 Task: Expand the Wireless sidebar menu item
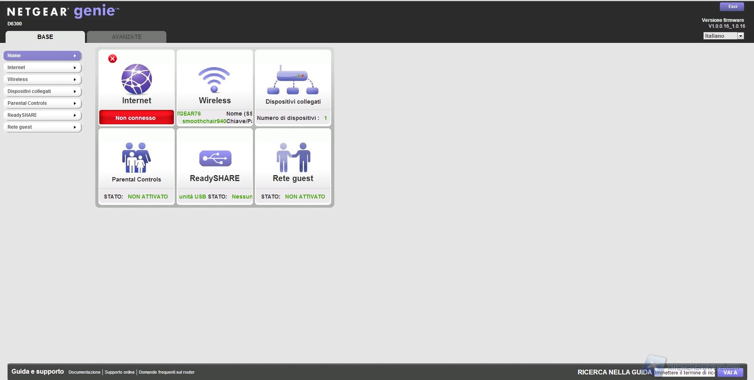[x=42, y=79]
